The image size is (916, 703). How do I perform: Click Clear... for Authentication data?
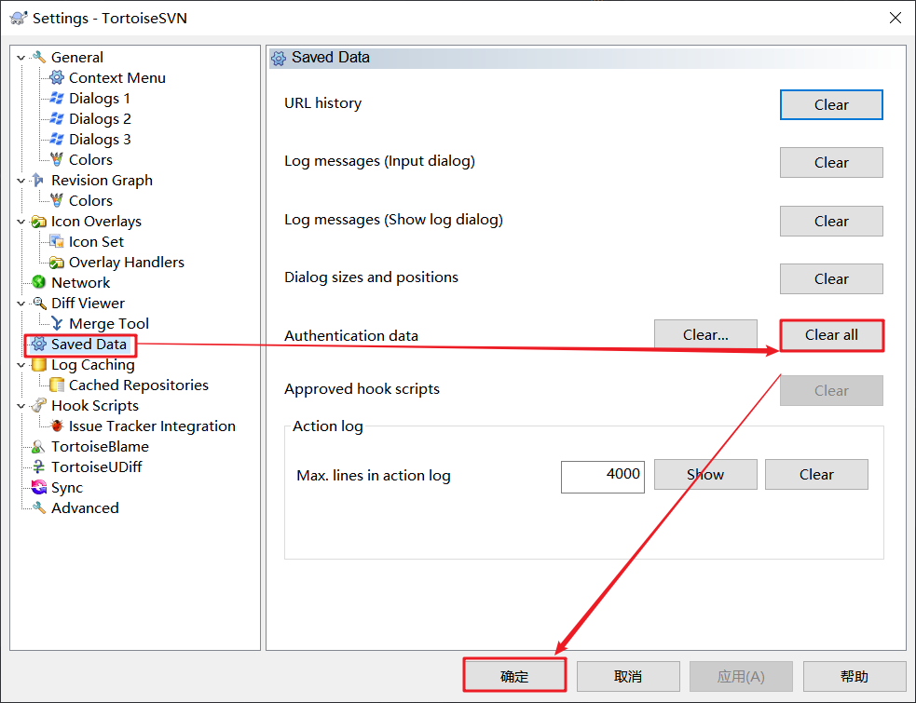pos(705,334)
